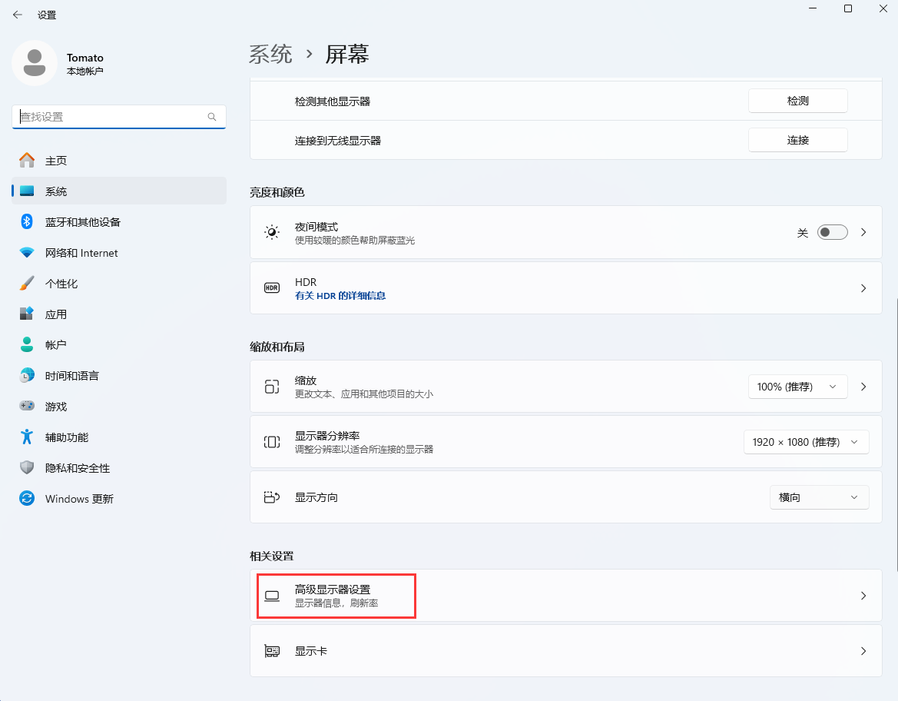Open 主页 home icon in sidebar
The width and height of the screenshot is (898, 701).
click(27, 160)
